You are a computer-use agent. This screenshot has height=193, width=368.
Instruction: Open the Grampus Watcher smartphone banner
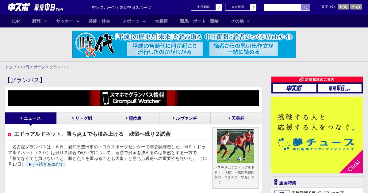(x=133, y=98)
